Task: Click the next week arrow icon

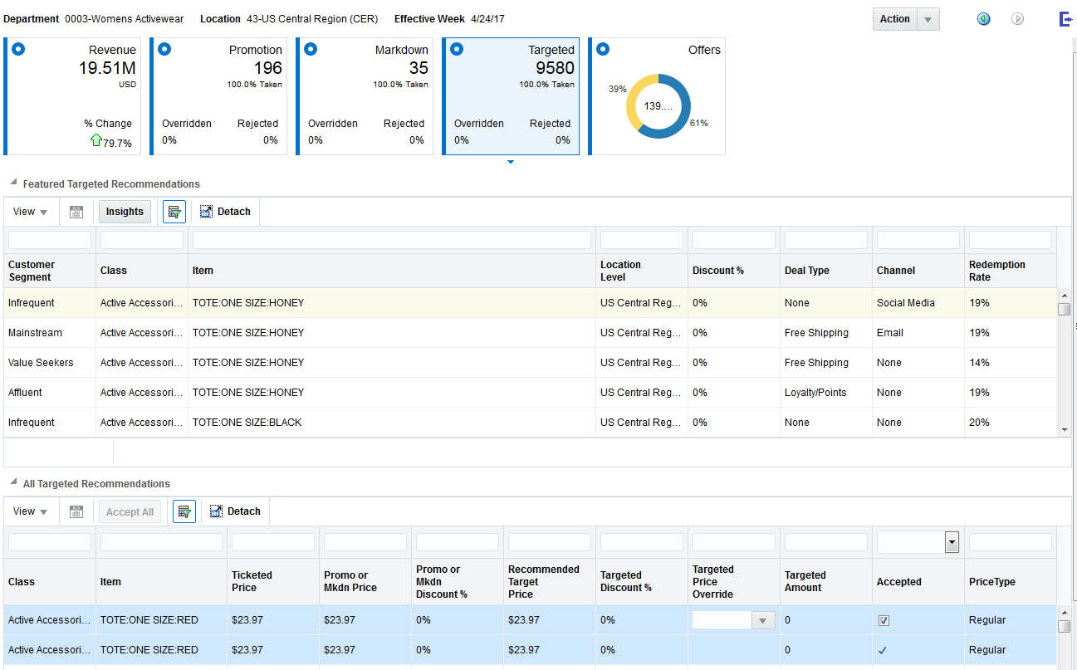Action: (1017, 19)
